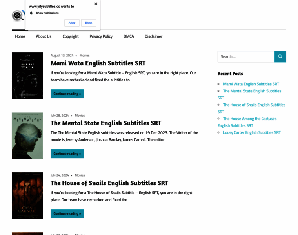Focus the Search text field

pyautogui.click(x=246, y=56)
